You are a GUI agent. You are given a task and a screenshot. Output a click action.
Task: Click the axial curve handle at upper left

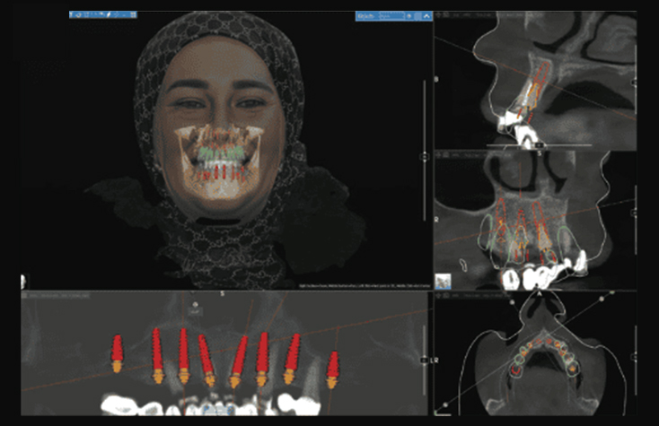pyautogui.click(x=512, y=302)
